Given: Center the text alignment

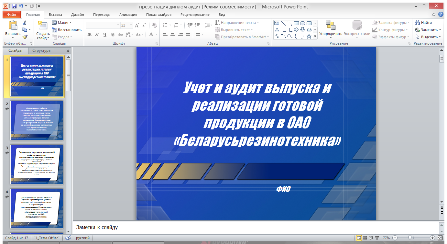Looking at the screenshot, I should [x=173, y=35].
